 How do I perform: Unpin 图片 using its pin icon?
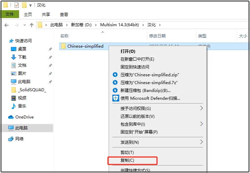pos(50,74)
